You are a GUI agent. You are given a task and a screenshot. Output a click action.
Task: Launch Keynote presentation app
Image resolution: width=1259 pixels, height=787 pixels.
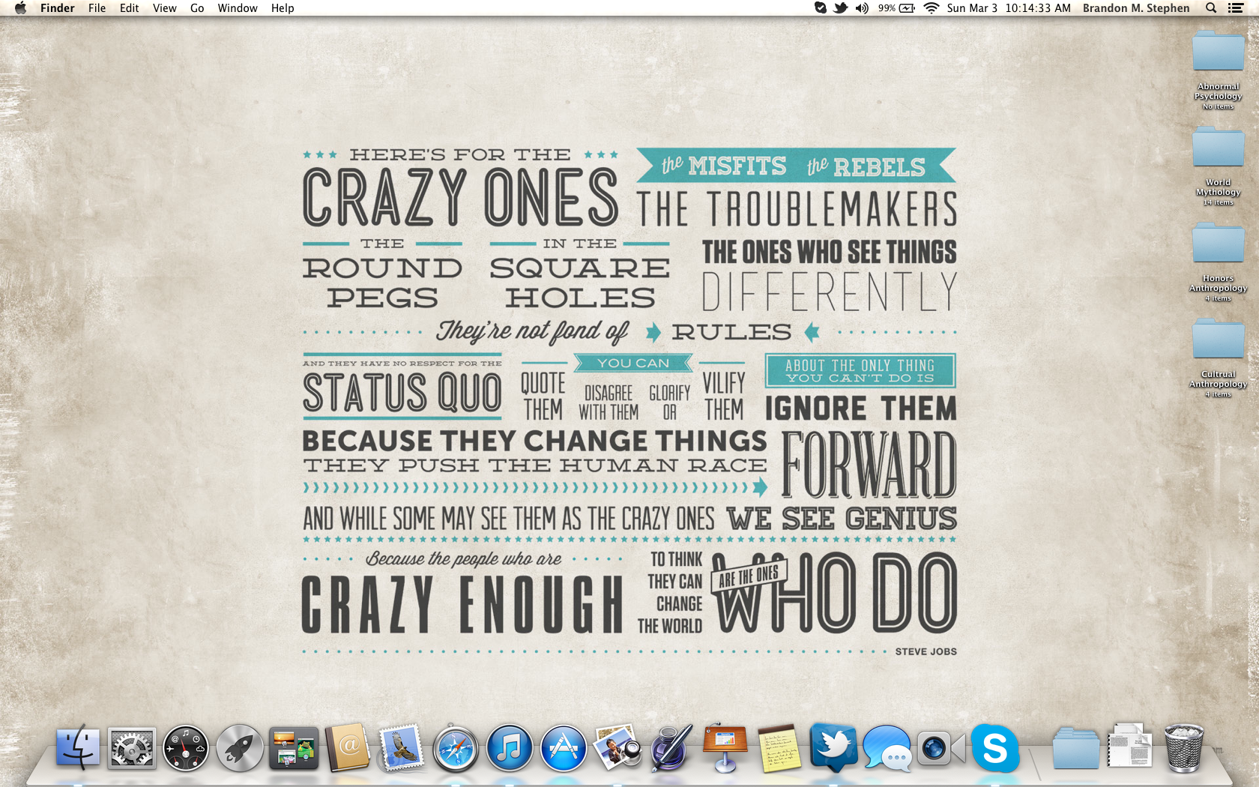click(x=725, y=748)
